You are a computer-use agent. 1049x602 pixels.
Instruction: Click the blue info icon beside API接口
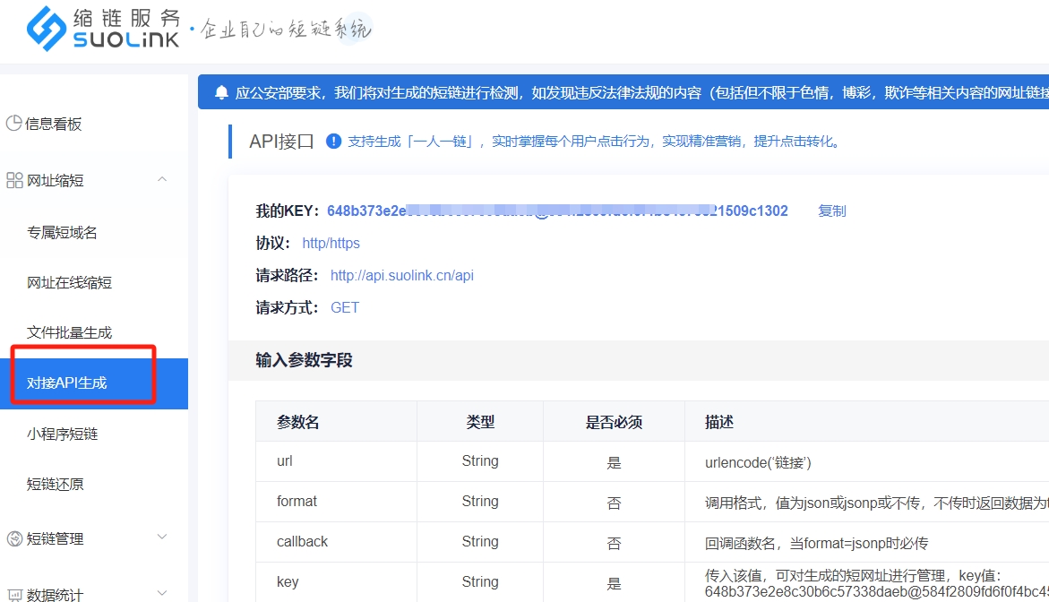click(x=334, y=141)
